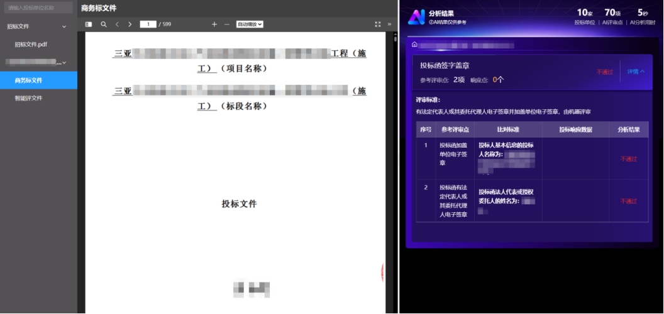The width and height of the screenshot is (664, 314).
Task: Click total pages text / 599
Action: point(165,24)
